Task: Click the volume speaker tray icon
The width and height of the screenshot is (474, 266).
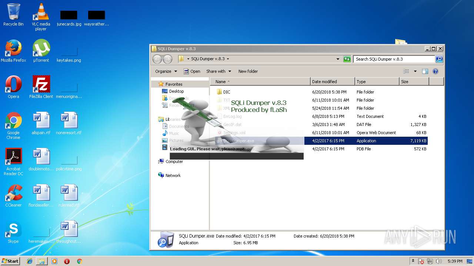Action: (x=439, y=261)
